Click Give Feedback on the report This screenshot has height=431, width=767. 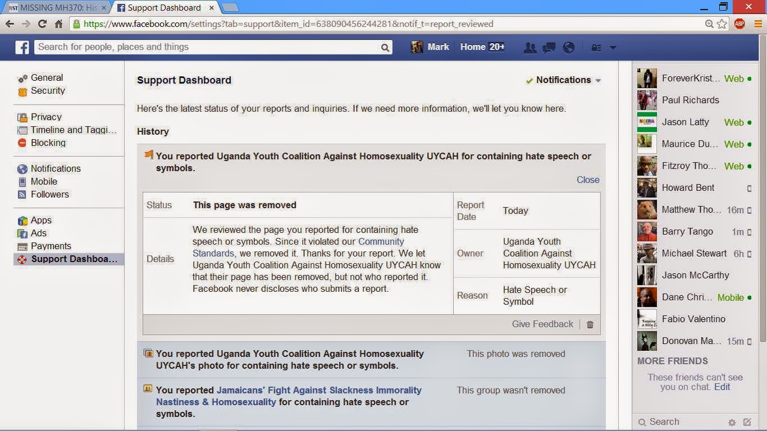(542, 324)
